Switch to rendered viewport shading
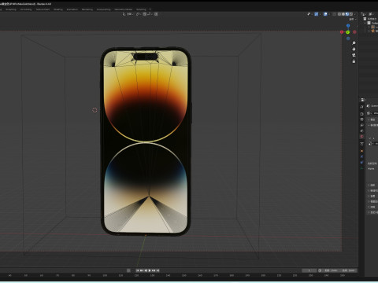 click(351, 14)
